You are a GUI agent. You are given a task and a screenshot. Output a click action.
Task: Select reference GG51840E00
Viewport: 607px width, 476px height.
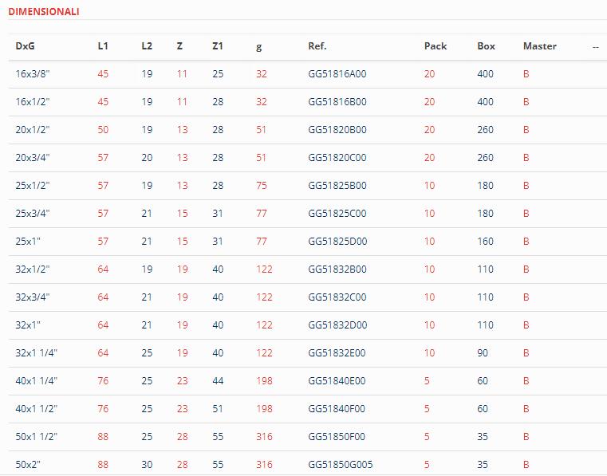point(337,381)
